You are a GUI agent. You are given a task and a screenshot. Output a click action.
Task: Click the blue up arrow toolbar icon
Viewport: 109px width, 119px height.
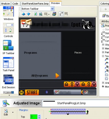(x=23, y=14)
